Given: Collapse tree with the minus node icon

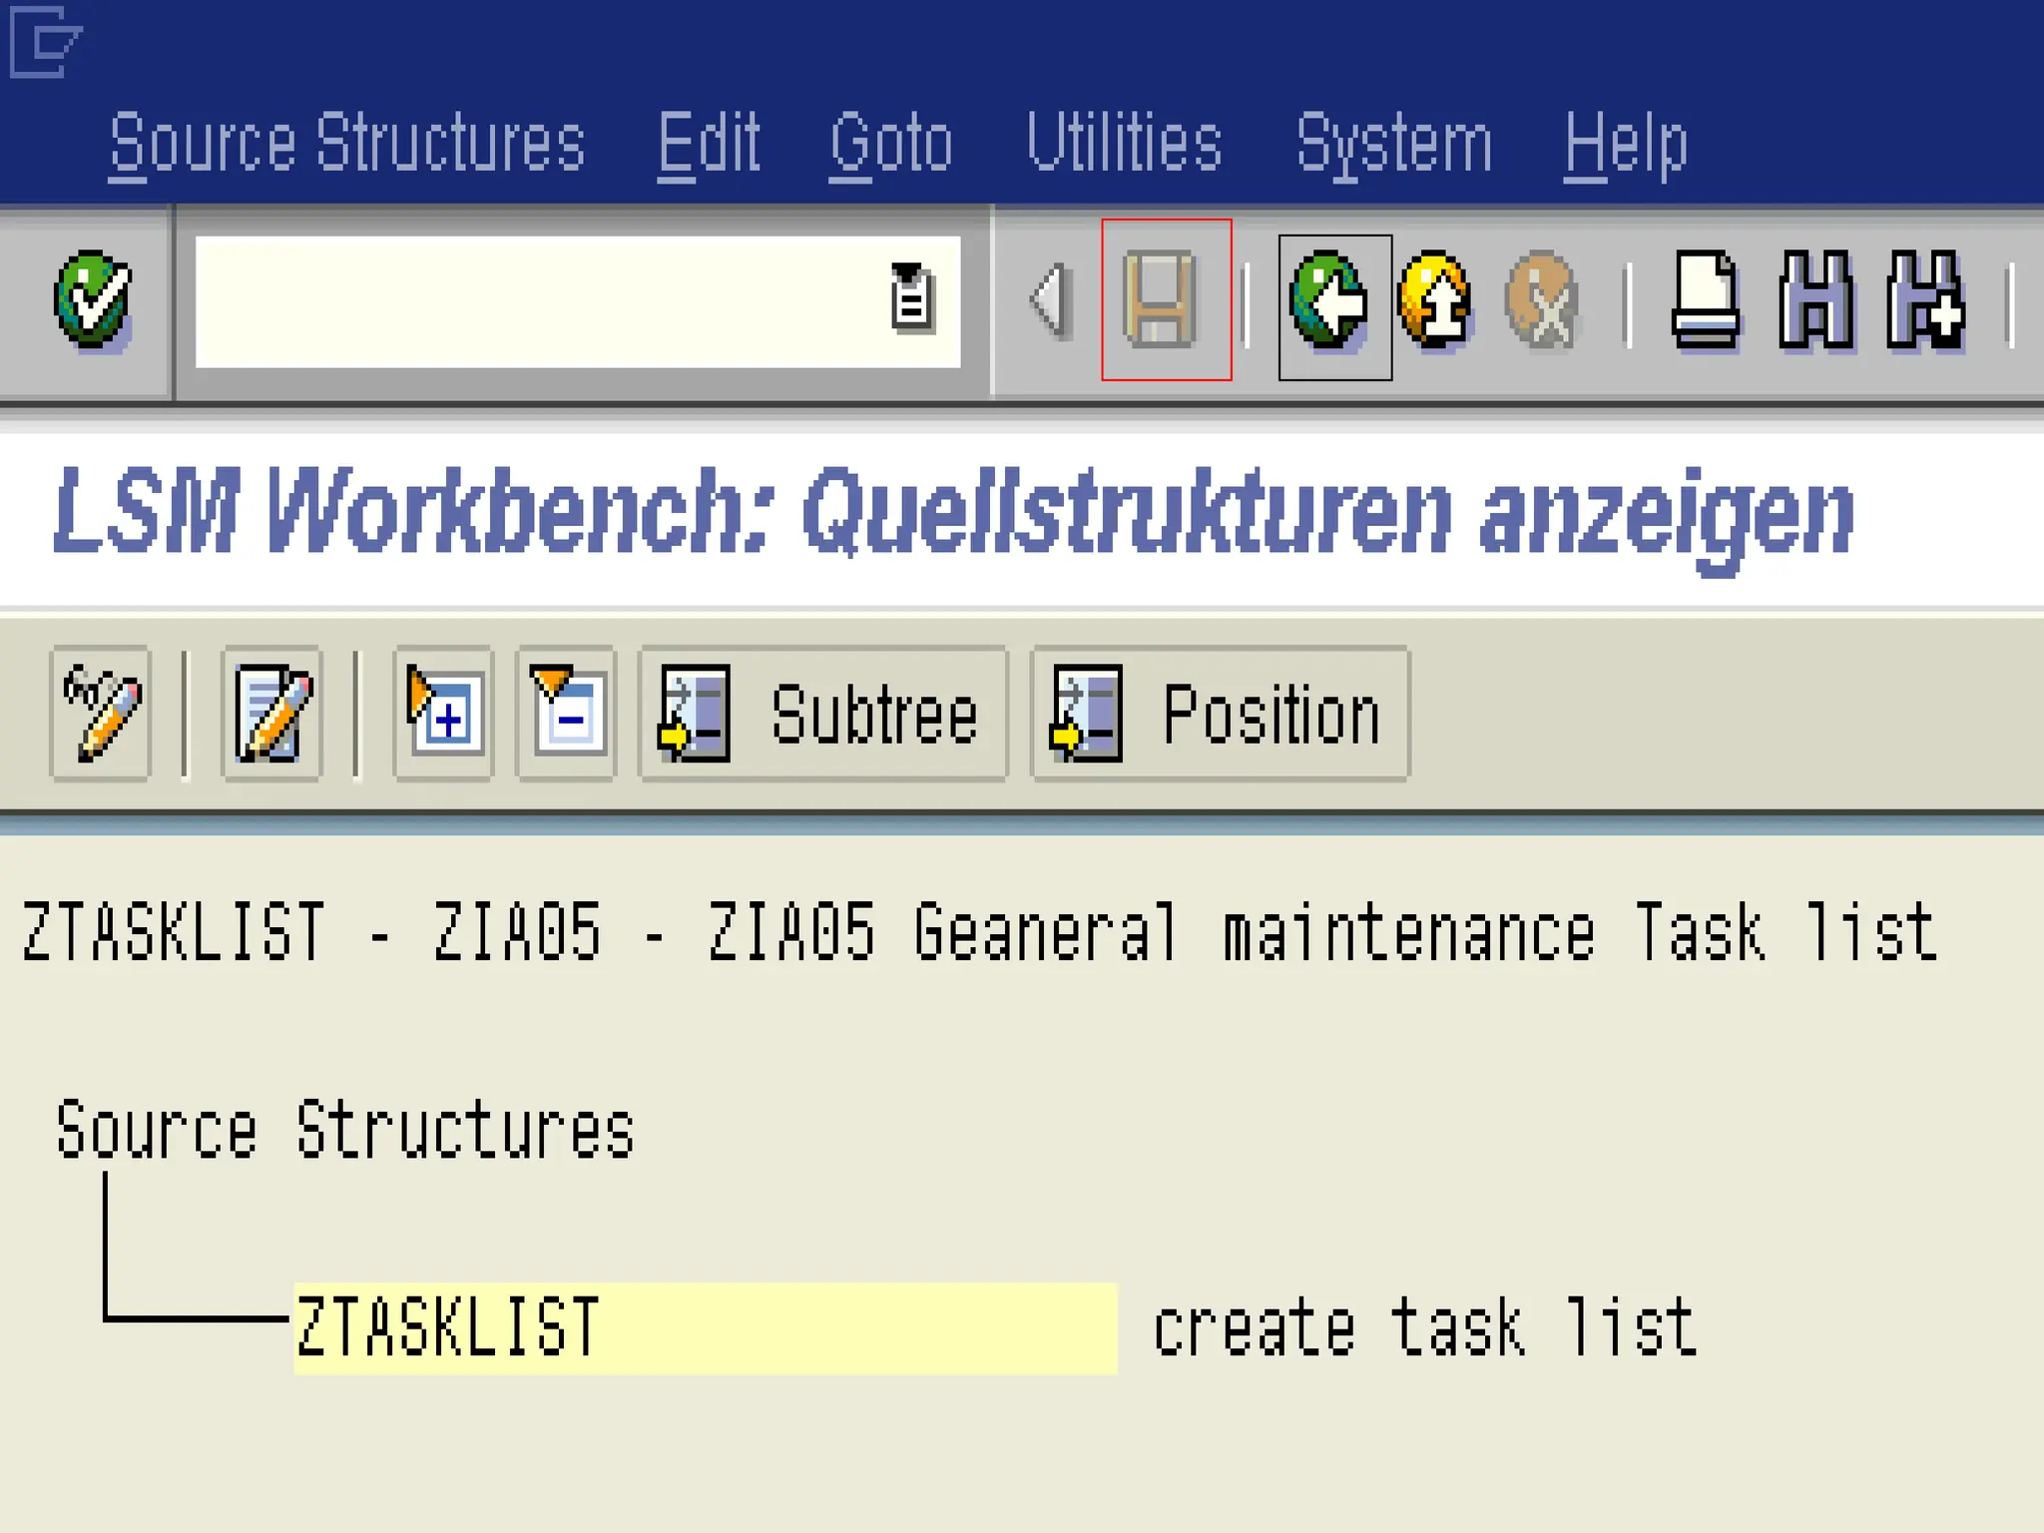Looking at the screenshot, I should (566, 713).
